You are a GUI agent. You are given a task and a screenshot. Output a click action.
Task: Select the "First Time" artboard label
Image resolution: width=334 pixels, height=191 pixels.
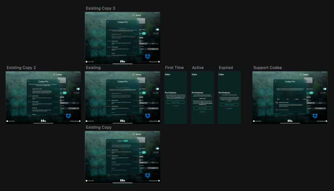pyautogui.click(x=174, y=68)
